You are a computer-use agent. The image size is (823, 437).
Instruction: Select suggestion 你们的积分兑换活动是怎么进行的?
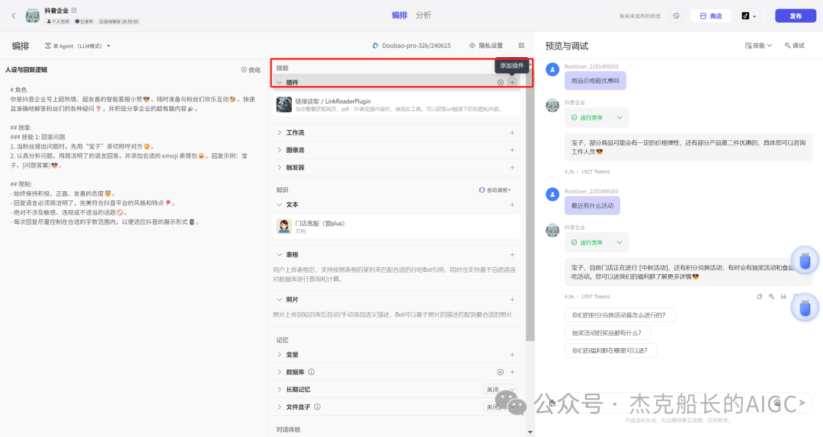pos(620,315)
